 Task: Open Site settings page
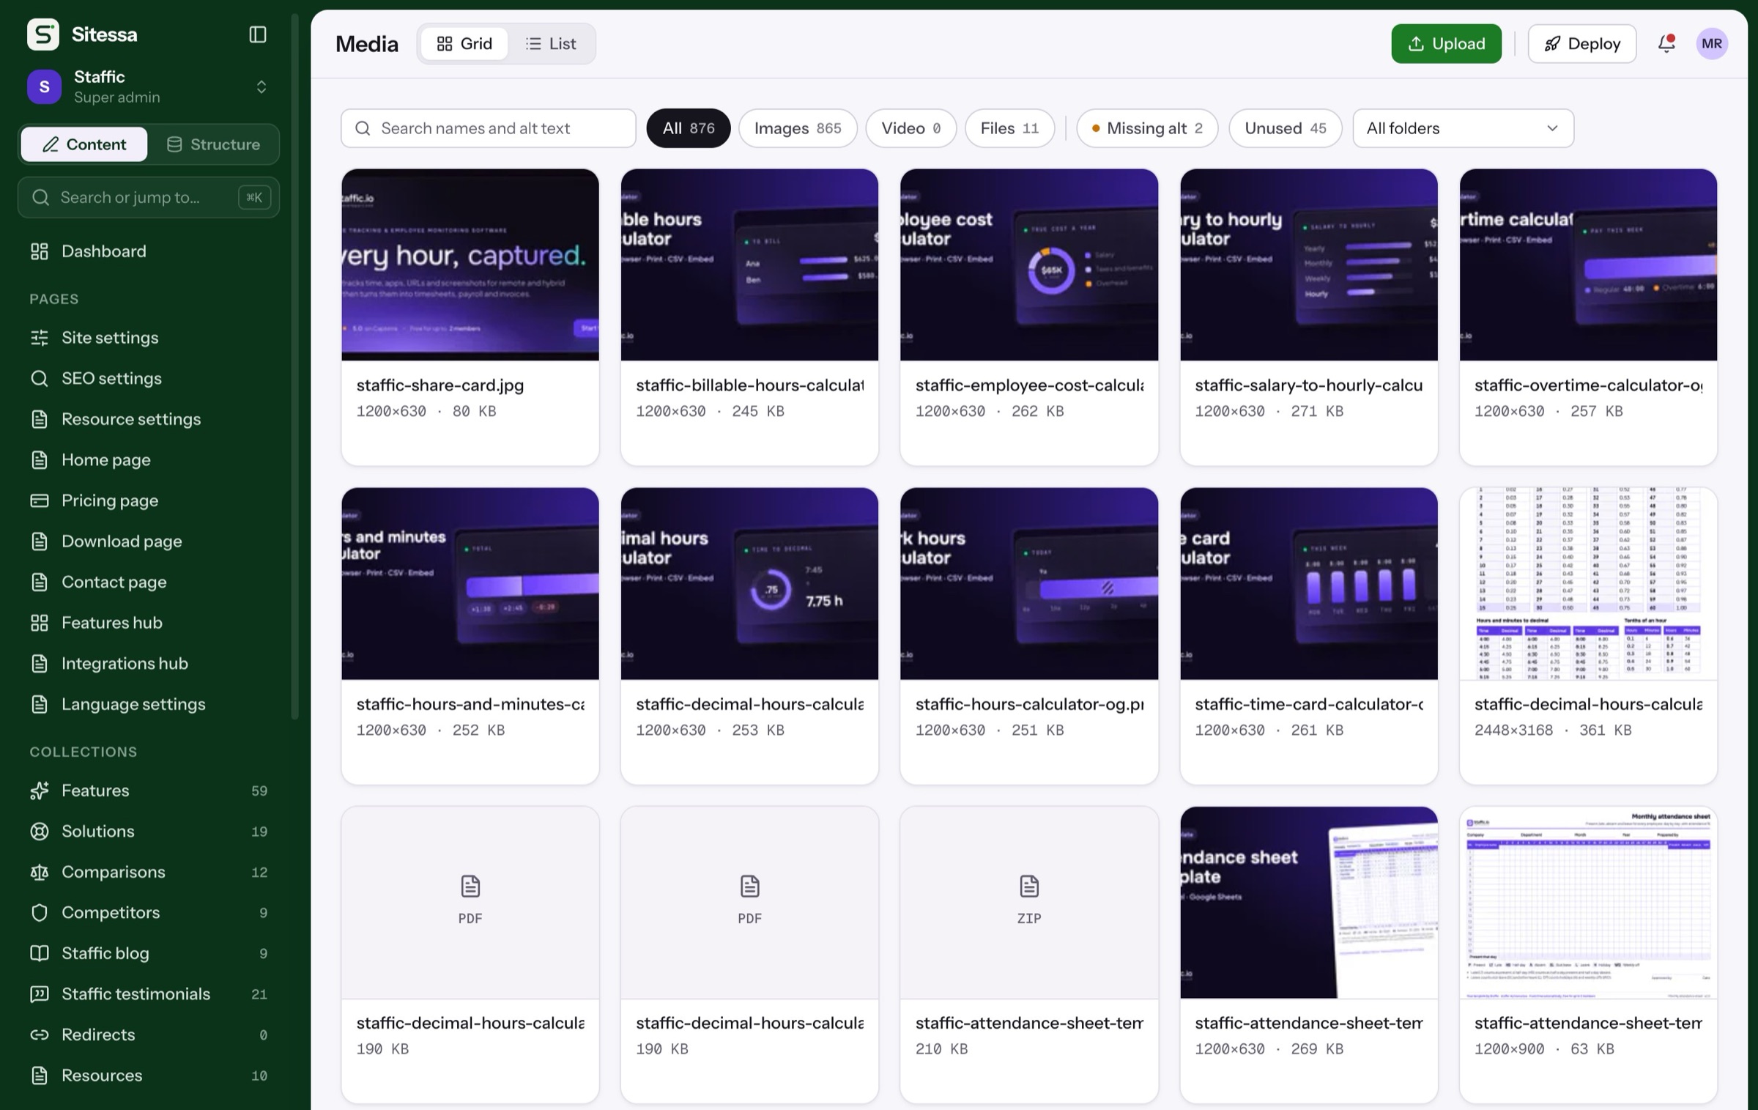point(148,338)
